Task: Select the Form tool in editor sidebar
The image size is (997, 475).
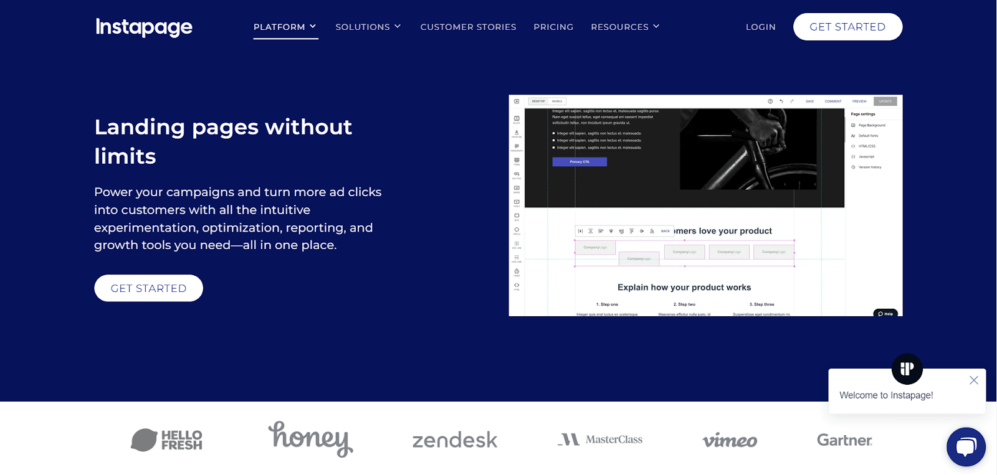Action: click(x=517, y=161)
